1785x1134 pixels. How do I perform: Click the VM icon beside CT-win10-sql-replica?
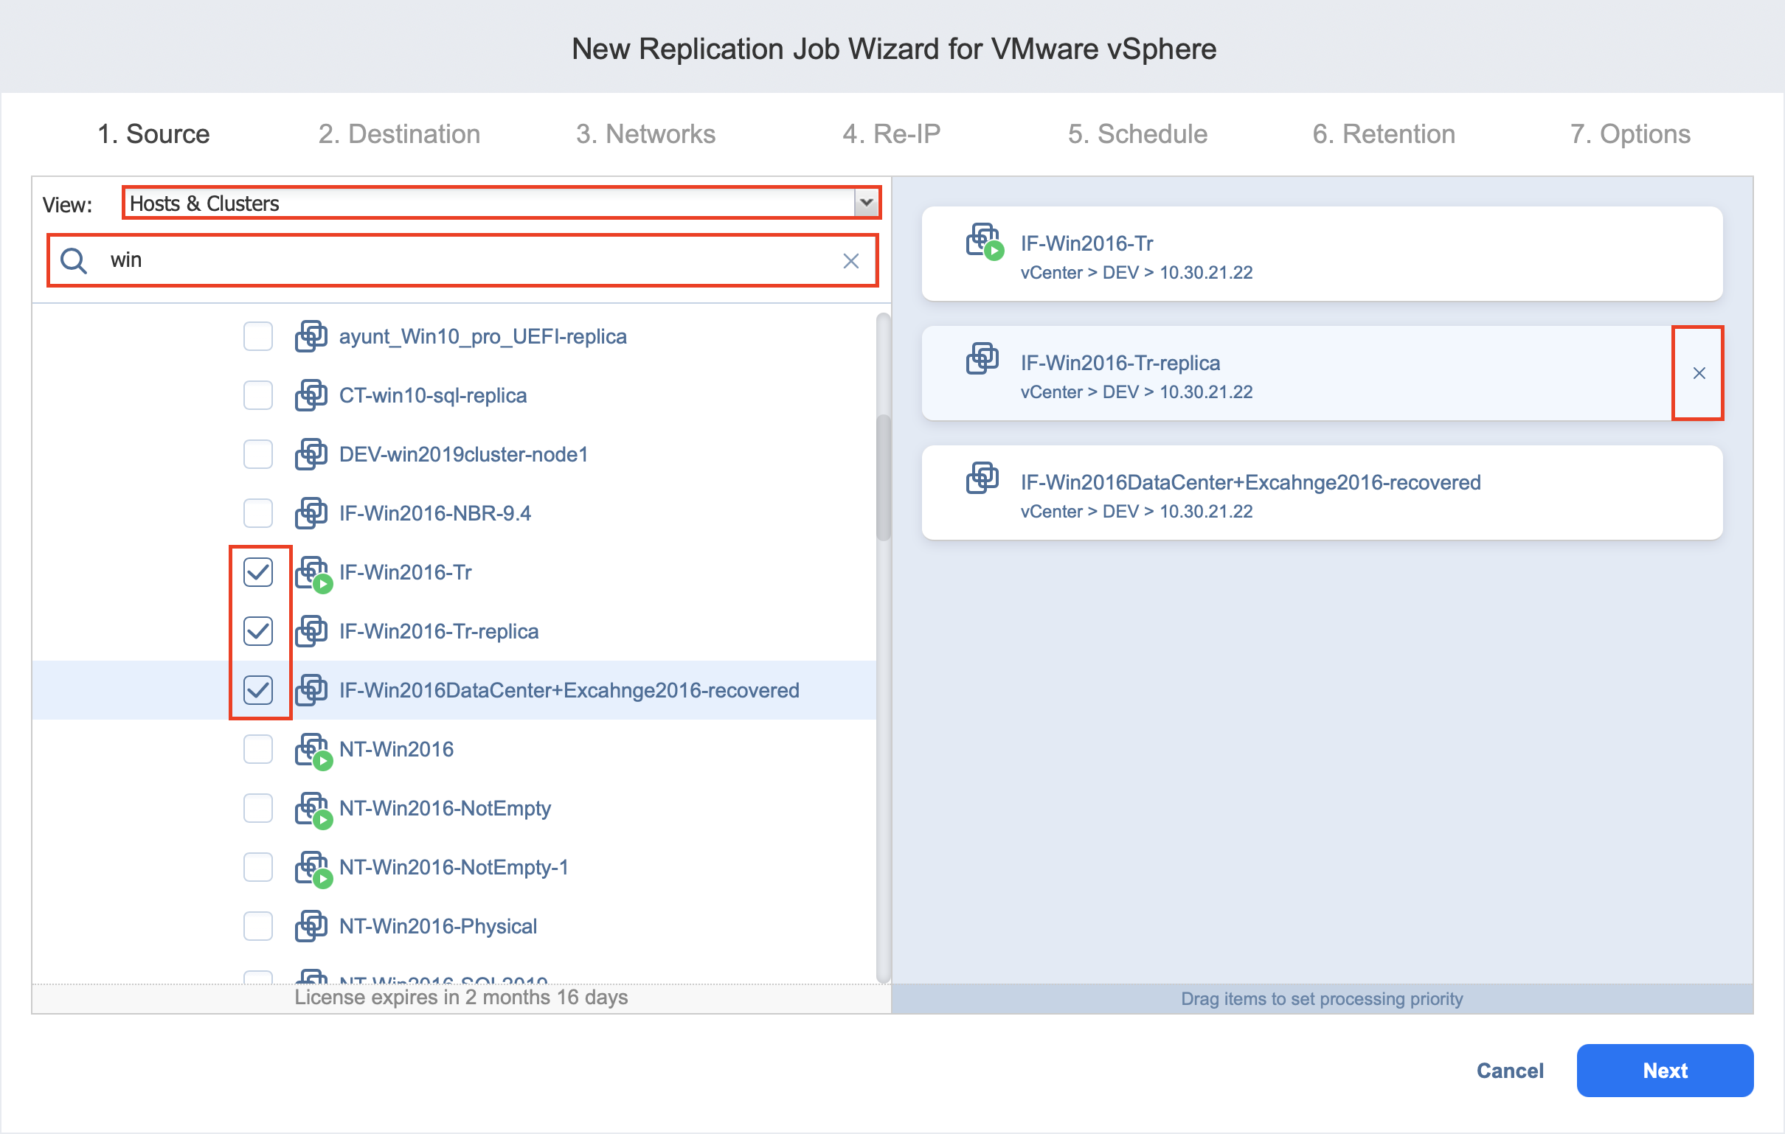311,395
